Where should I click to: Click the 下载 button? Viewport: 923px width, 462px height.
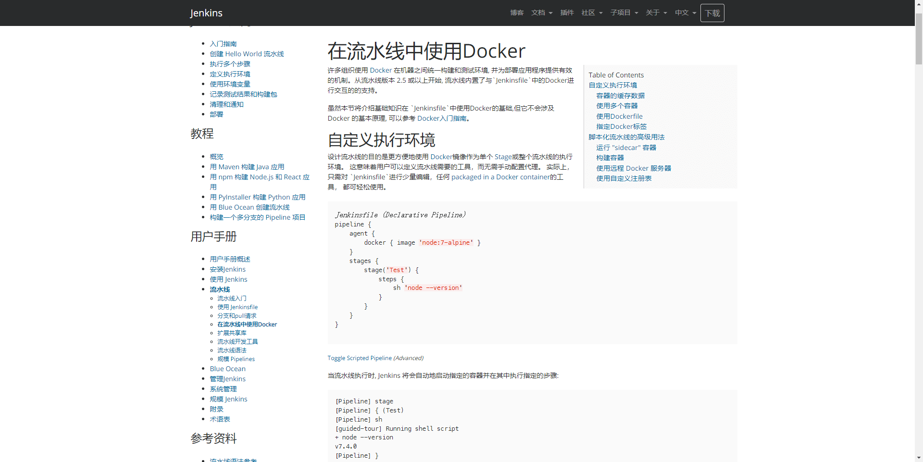coord(712,13)
